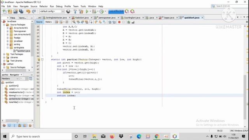
Task: Open the default config dropdown
Action: point(52,11)
